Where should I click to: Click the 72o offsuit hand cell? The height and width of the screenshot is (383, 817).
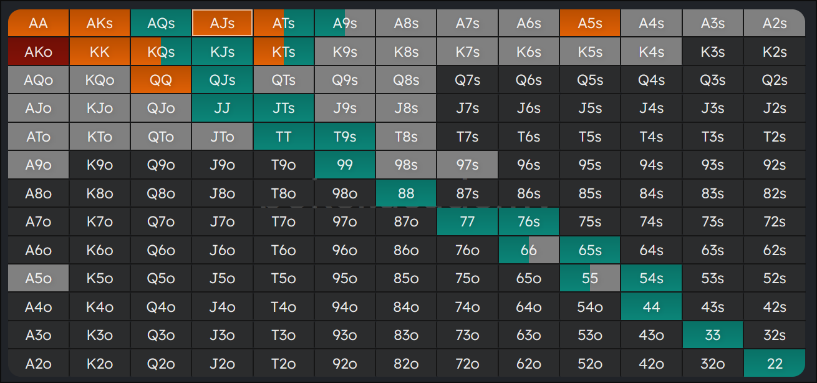(x=467, y=364)
